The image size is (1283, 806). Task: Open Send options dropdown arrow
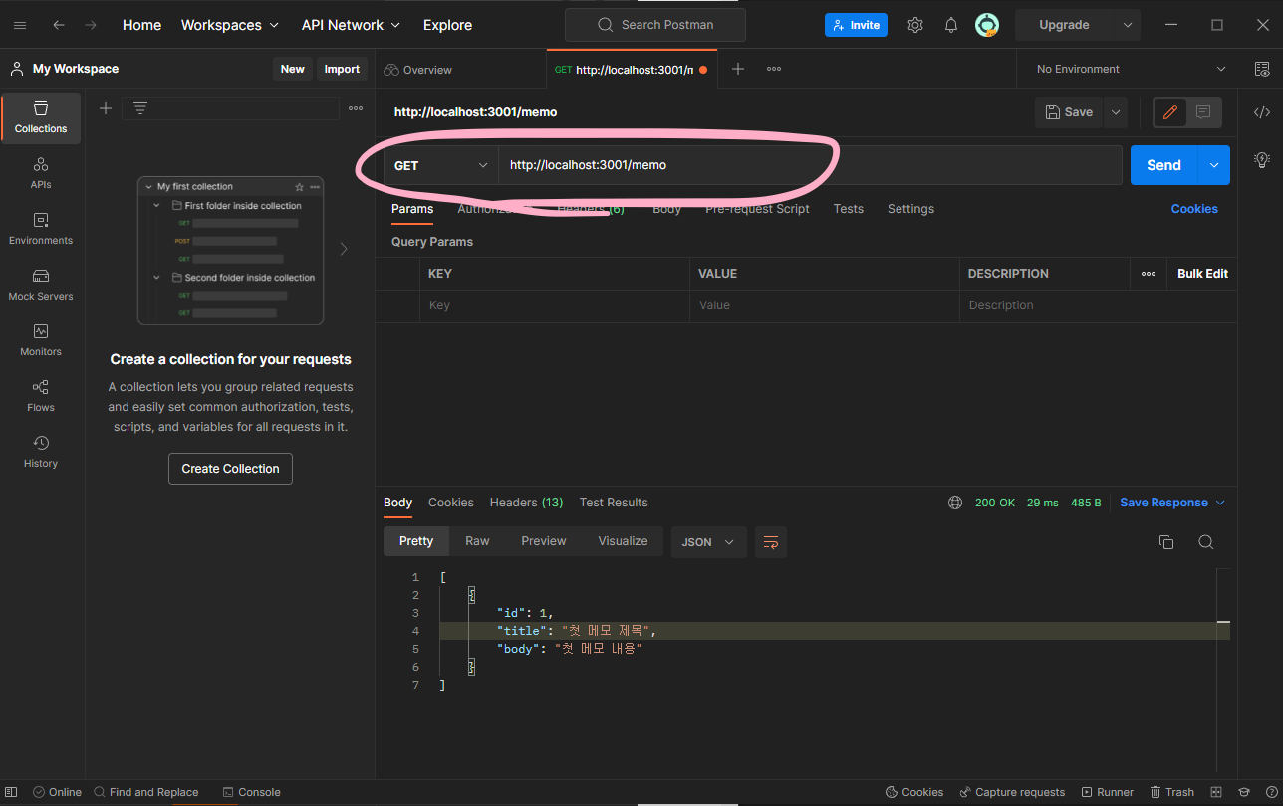[1214, 165]
